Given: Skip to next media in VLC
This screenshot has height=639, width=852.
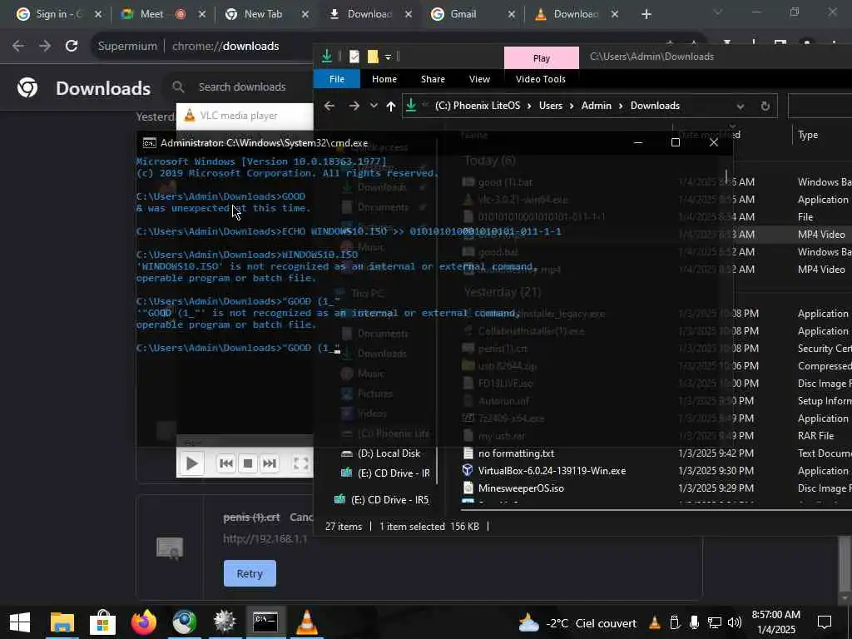Looking at the screenshot, I should 269,463.
